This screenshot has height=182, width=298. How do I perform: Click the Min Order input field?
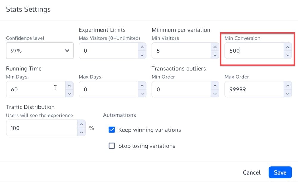181,89
